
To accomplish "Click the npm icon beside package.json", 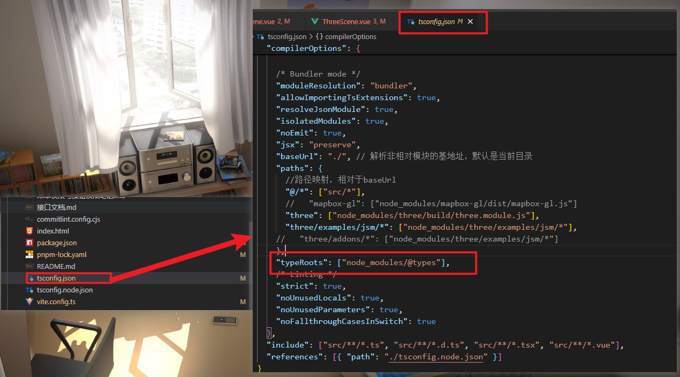I will (x=29, y=243).
